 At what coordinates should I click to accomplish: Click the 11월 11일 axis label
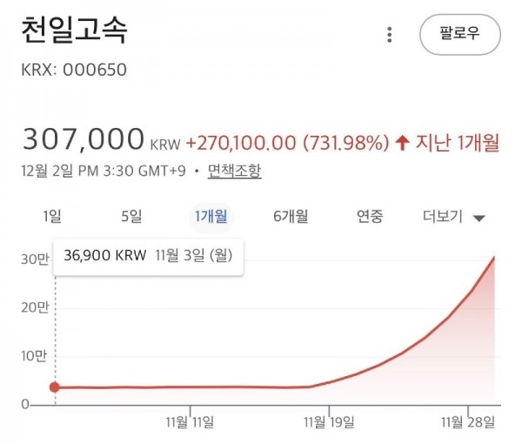tap(191, 422)
